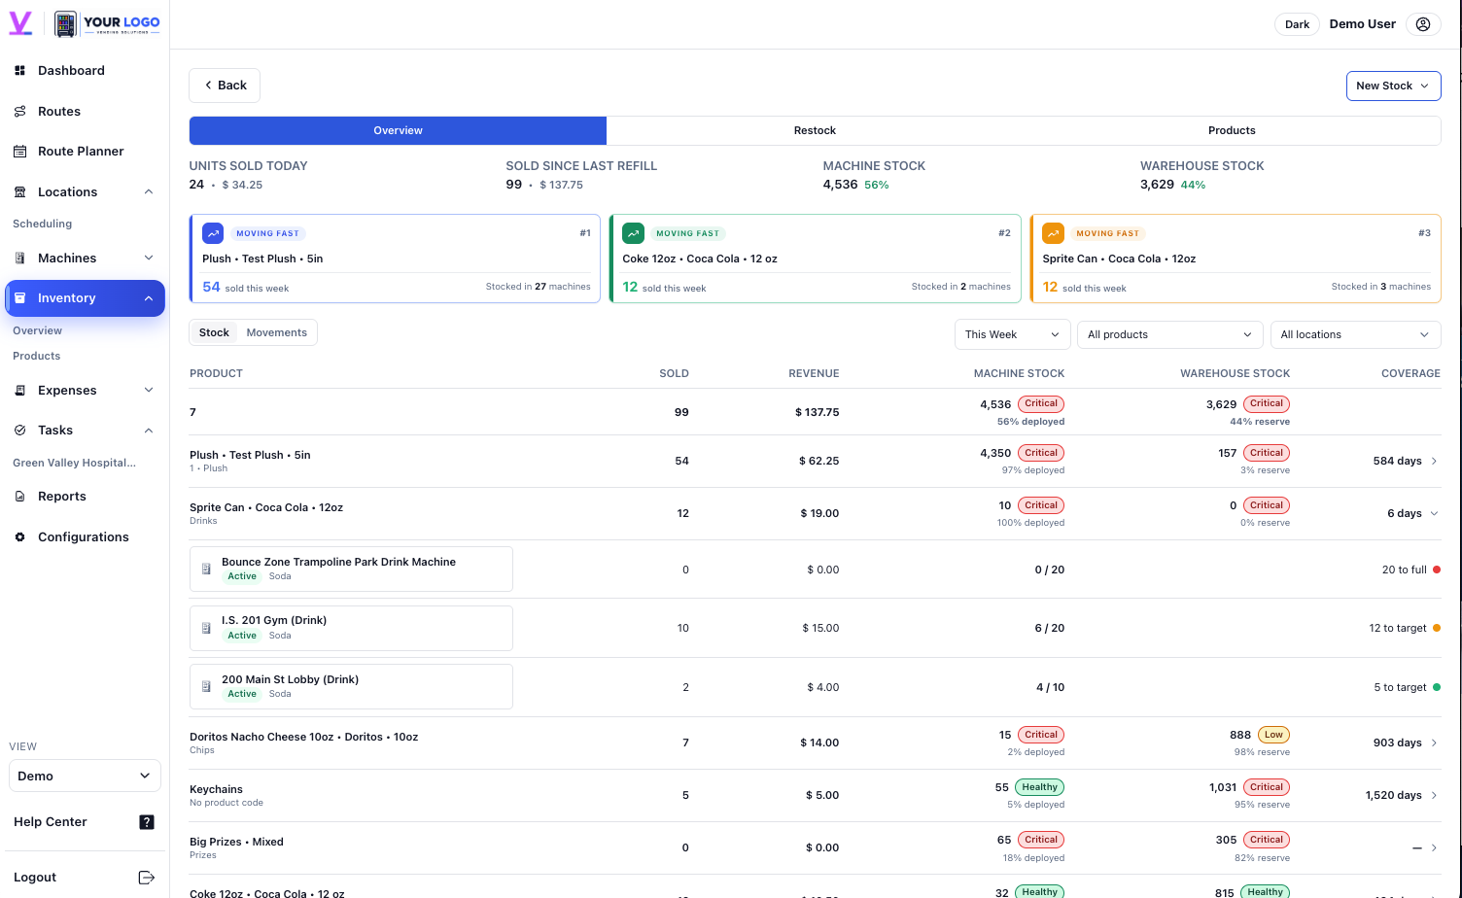Expand the Plush Test Plush row chevron
This screenshot has height=898, width=1462.
1434,461
